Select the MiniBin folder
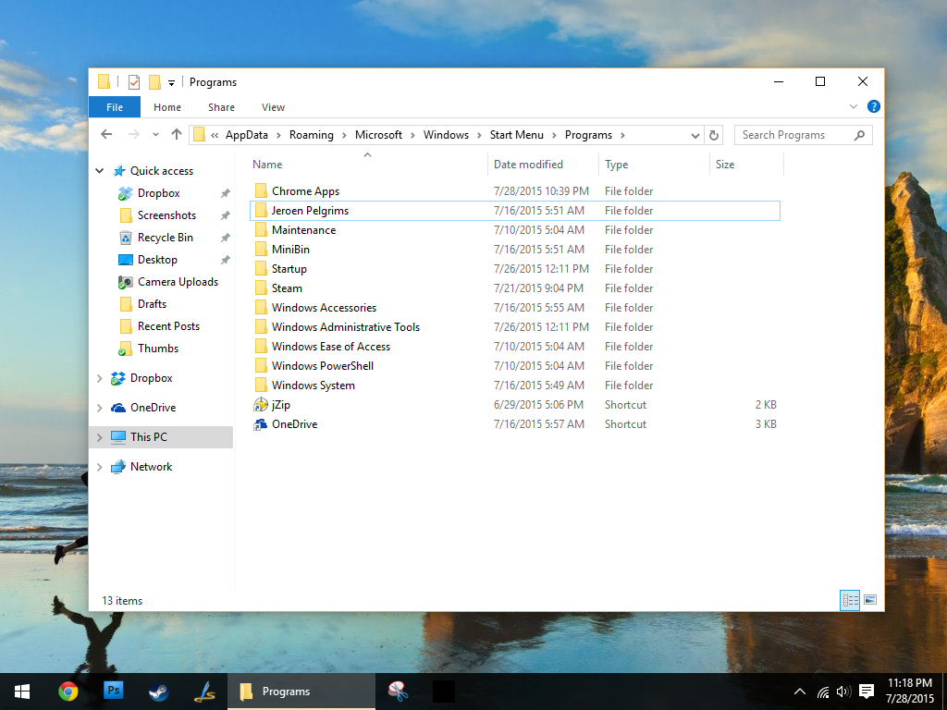 [x=514, y=250]
